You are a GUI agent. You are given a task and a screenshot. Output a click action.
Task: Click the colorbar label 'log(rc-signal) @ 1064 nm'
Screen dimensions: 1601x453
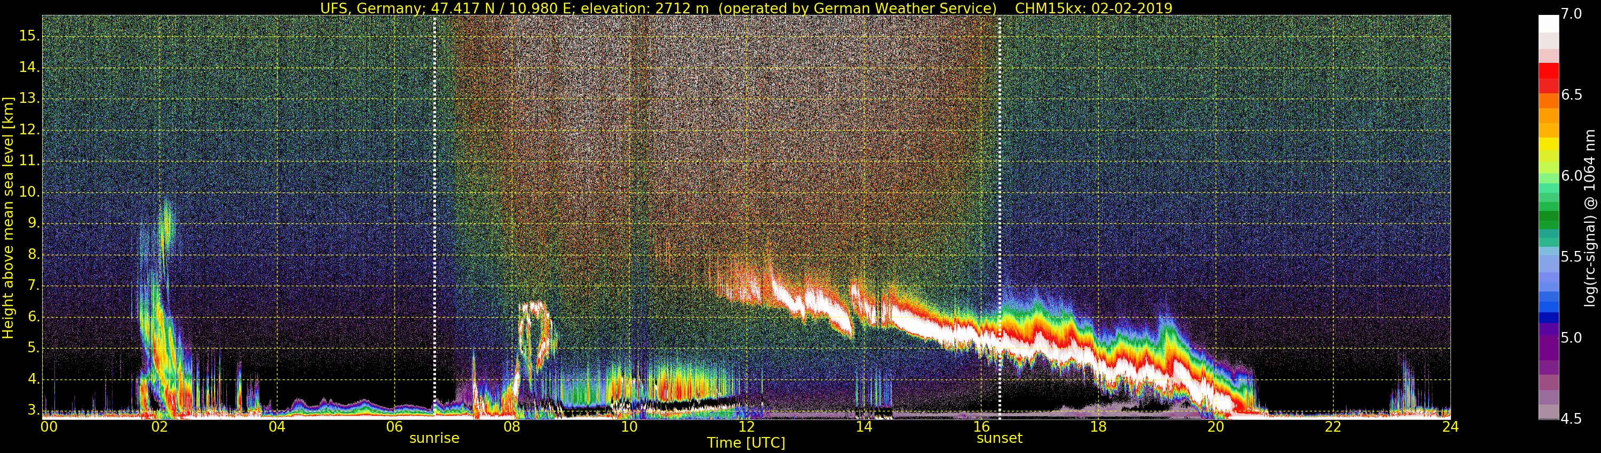(1590, 218)
